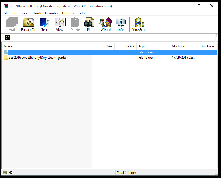Click the address path bar field
The height and width of the screenshot is (178, 221).
[x=113, y=38]
